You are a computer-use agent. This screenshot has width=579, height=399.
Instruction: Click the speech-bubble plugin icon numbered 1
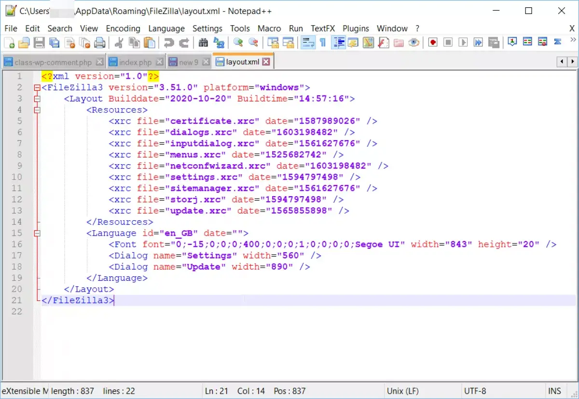(512, 42)
